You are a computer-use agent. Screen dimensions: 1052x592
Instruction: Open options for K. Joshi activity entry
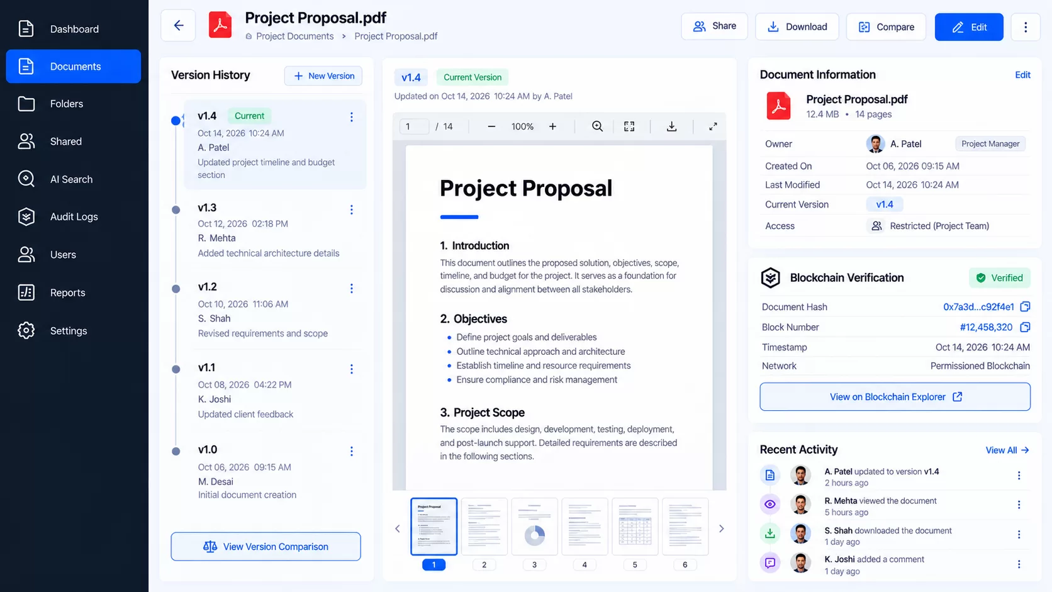pos(1019,564)
